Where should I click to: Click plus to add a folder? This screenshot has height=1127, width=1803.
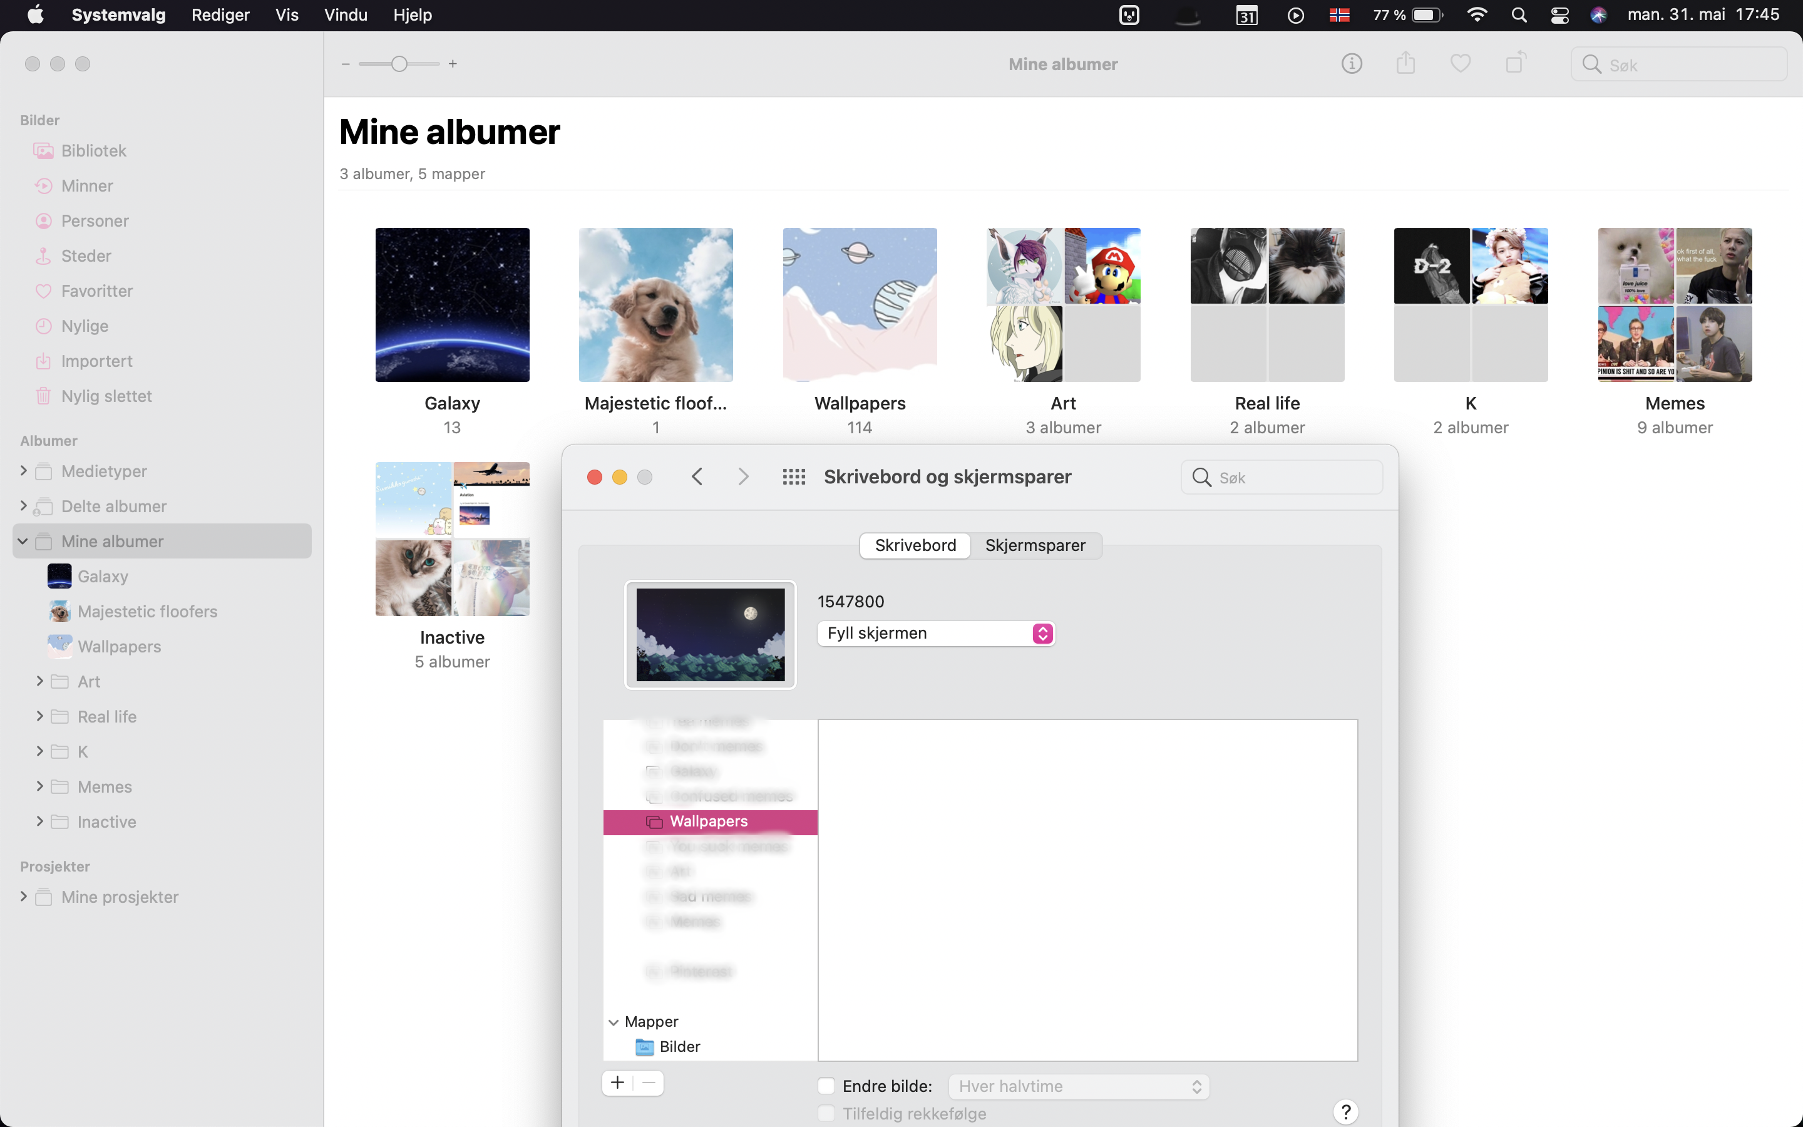coord(618,1083)
